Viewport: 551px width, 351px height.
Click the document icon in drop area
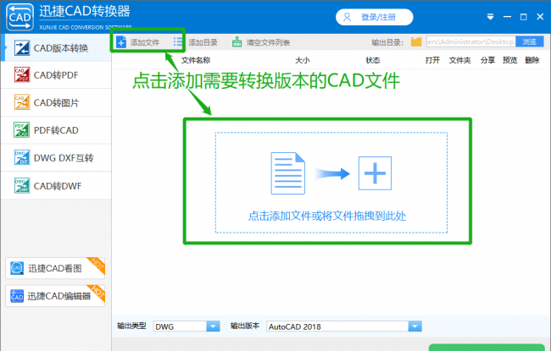pyautogui.click(x=288, y=173)
